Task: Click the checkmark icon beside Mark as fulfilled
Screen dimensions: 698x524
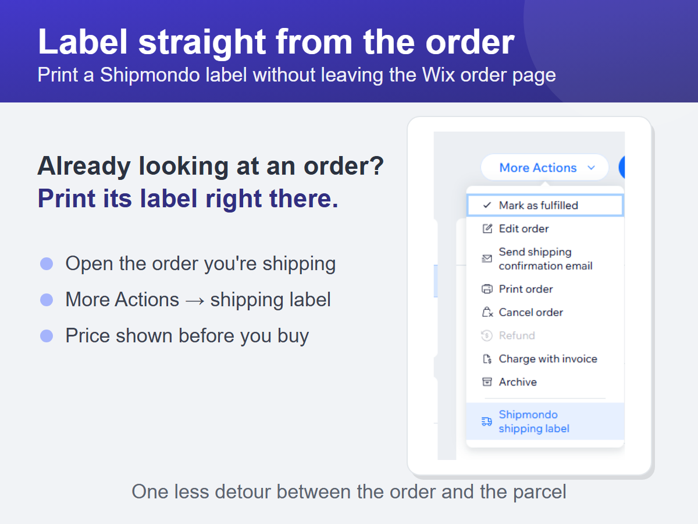Action: tap(487, 206)
